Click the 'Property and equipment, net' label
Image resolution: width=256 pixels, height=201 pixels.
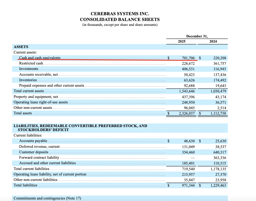(x=36, y=97)
